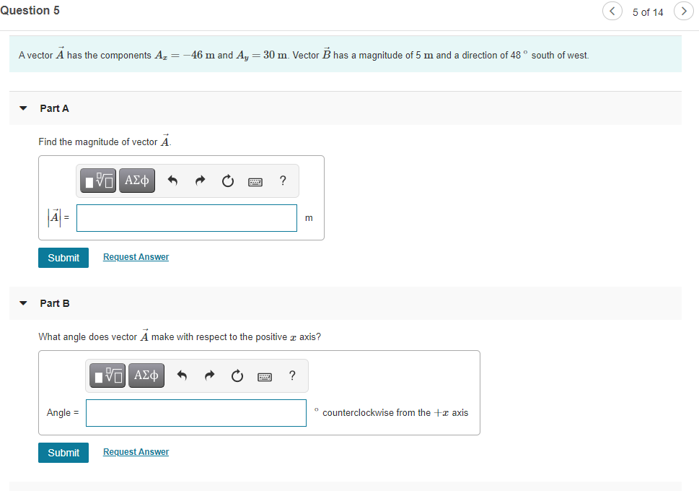Click the undo icon in Part B toolbar
This screenshot has height=491, width=699.
pos(182,375)
